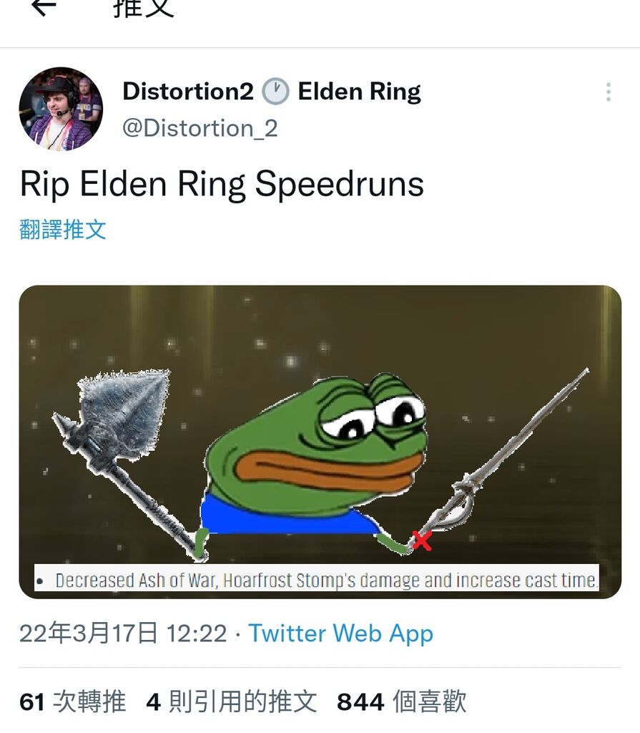
Task: Tap the @Distortion_2 handle
Action: pyautogui.click(x=200, y=128)
